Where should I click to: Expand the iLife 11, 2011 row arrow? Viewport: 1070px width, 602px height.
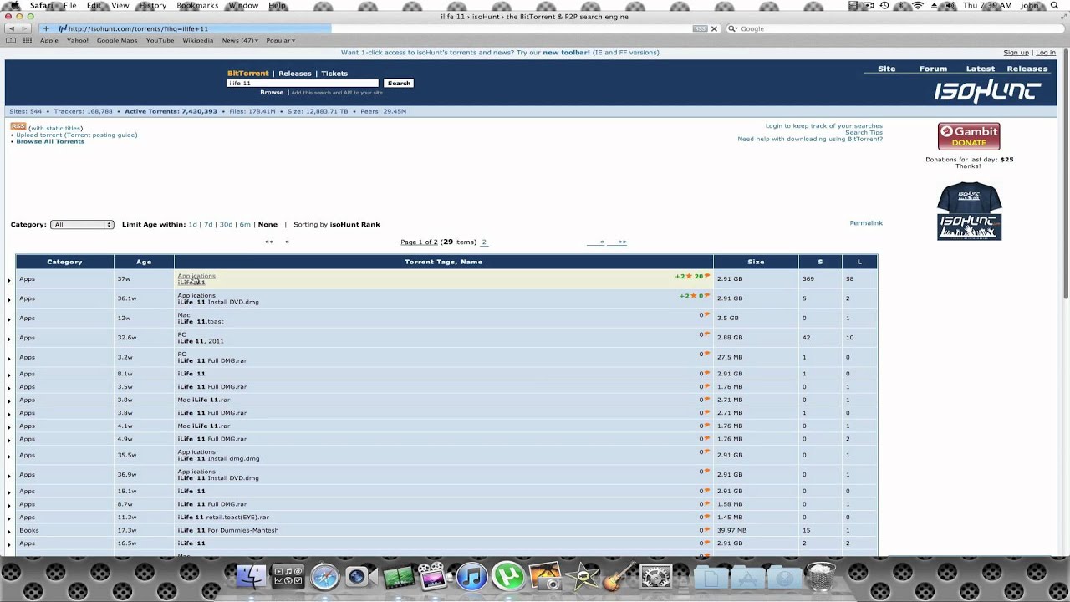pyautogui.click(x=9, y=338)
